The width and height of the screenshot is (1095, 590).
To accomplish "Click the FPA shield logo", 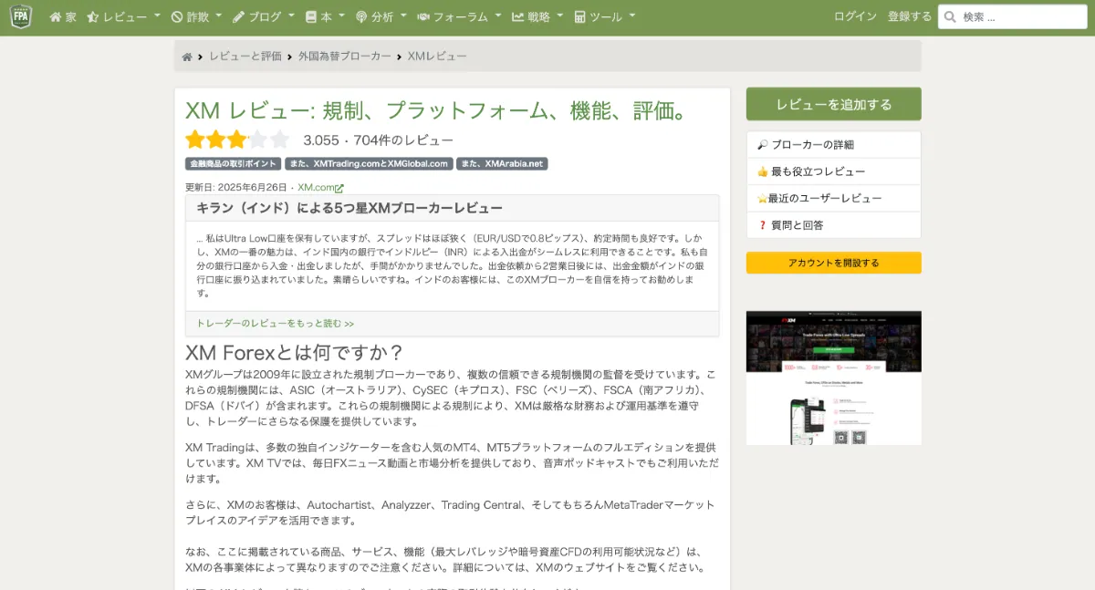I will 19,16.
